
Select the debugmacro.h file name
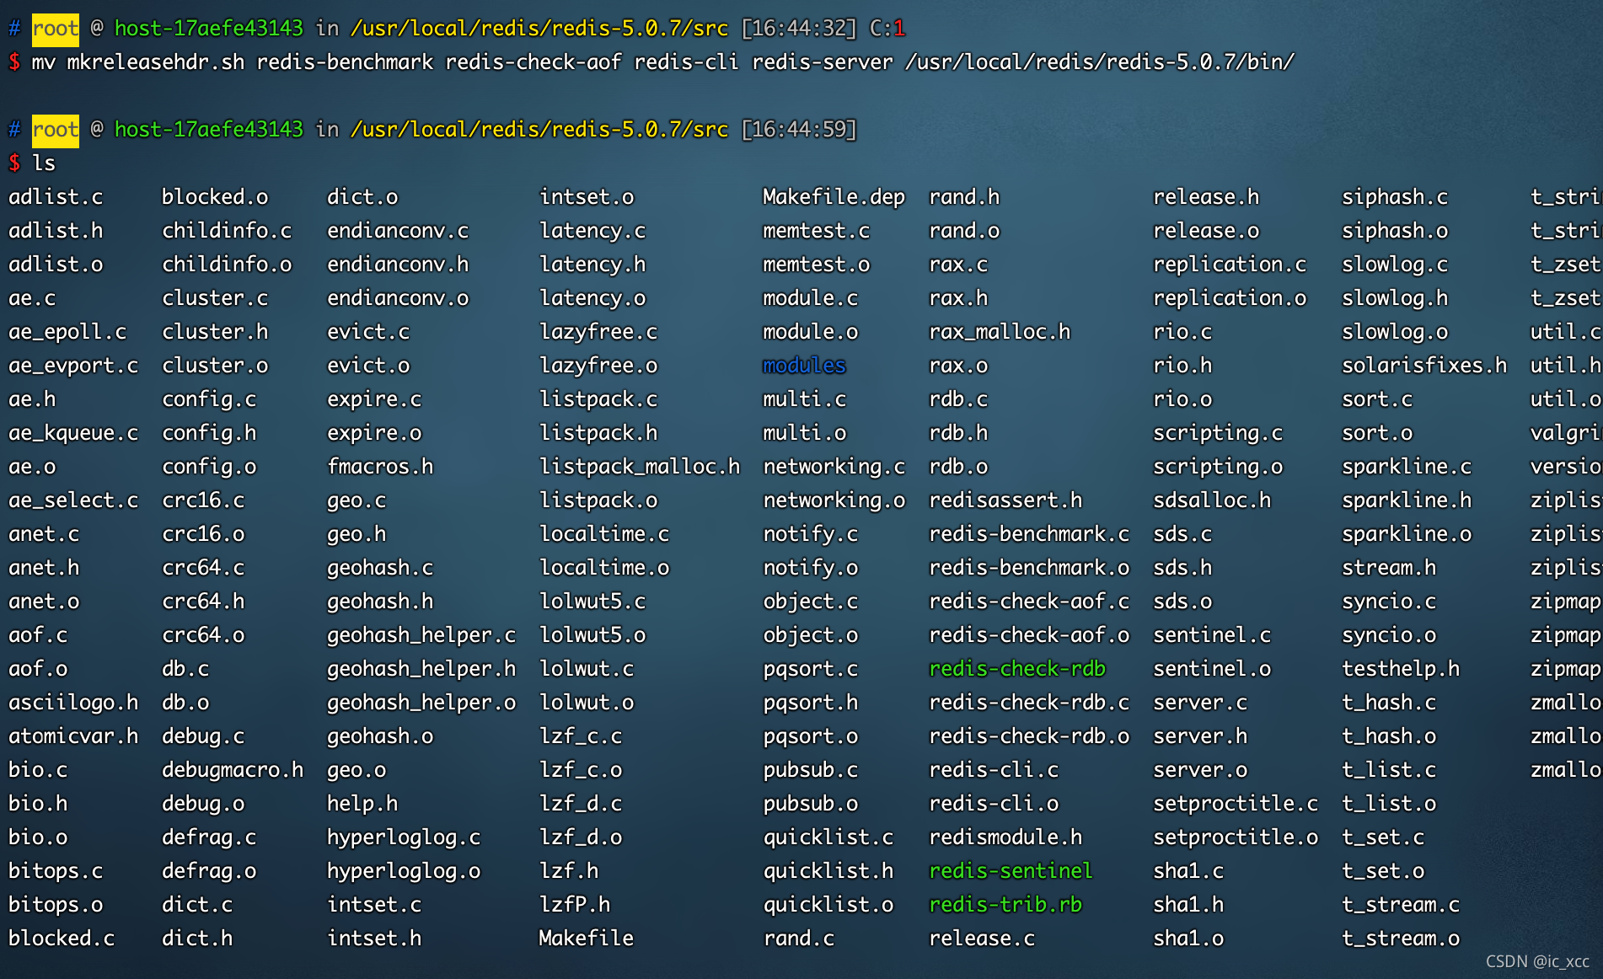233,770
